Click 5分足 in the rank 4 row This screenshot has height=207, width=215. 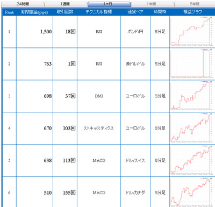[x=160, y=129]
